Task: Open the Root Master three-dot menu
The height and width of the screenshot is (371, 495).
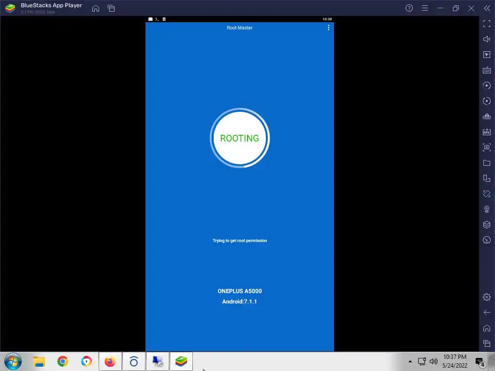Action: pyautogui.click(x=328, y=28)
